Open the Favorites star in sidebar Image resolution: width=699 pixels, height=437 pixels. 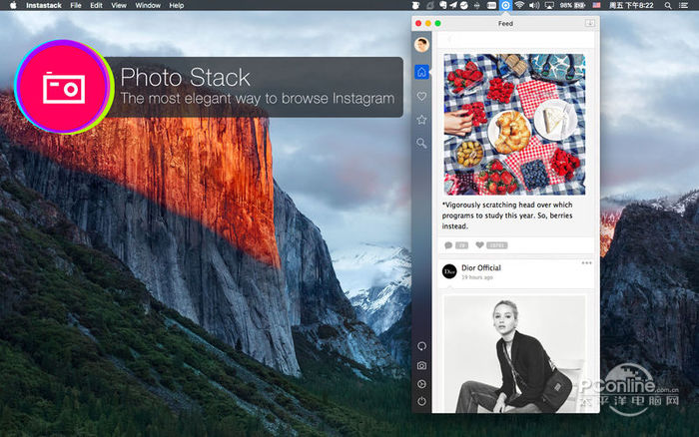(x=421, y=120)
